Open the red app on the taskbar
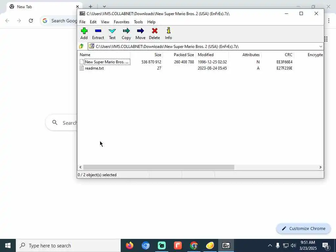The image size is (336, 252). coord(178,245)
